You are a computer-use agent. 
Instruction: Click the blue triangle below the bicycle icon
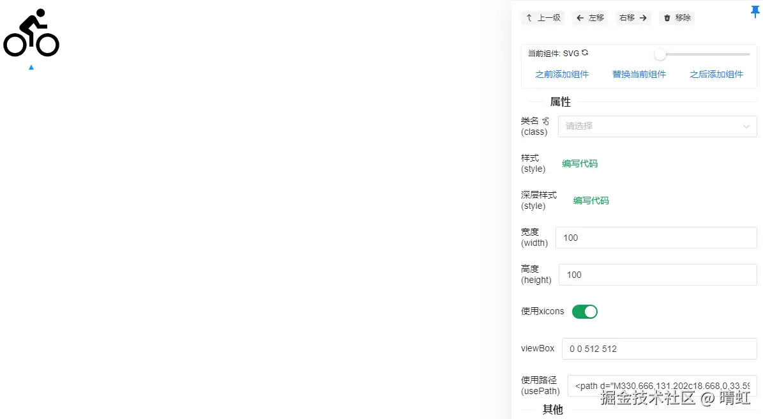point(31,66)
